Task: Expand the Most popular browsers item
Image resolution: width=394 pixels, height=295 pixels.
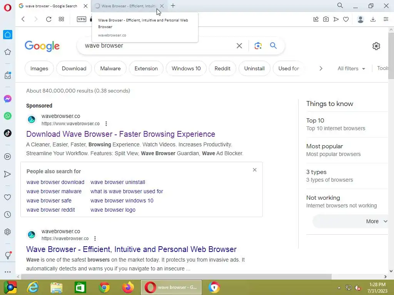Action: (x=347, y=150)
